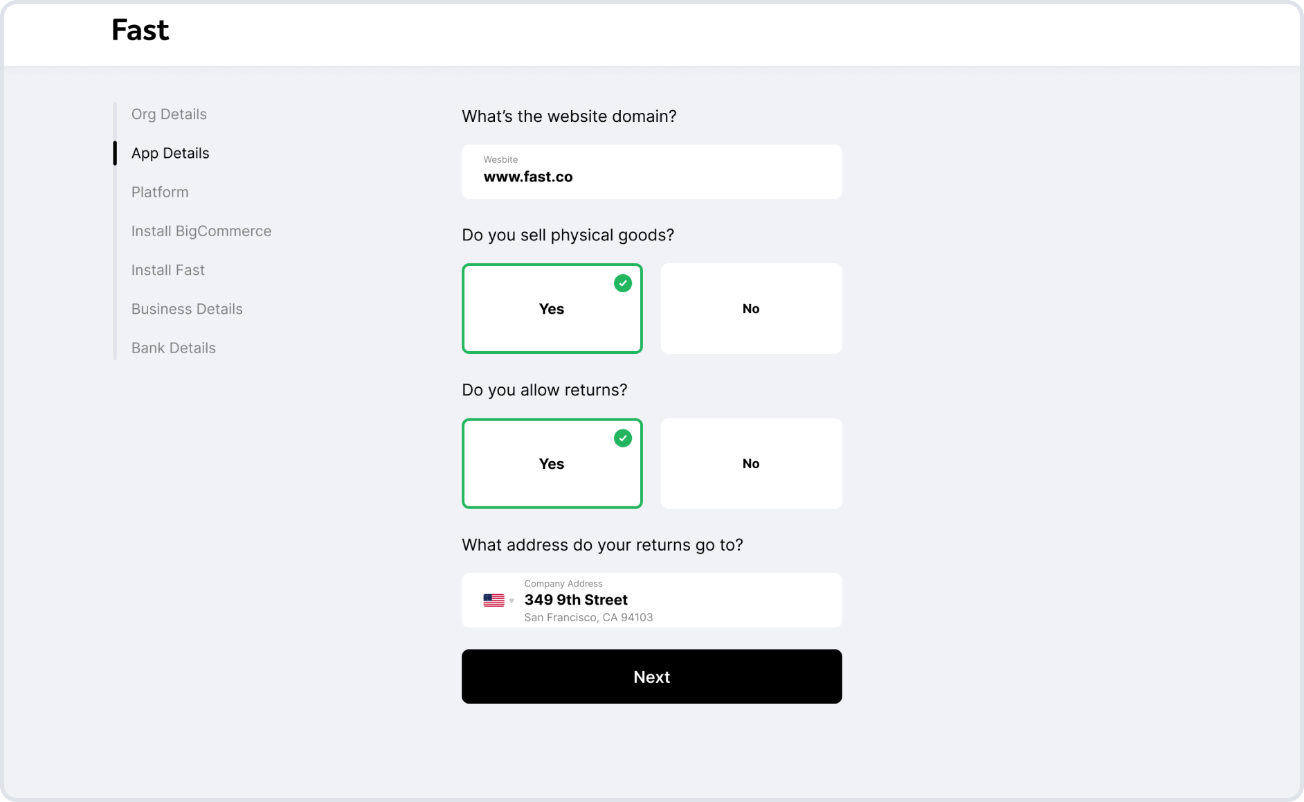
Task: Open Business Details step
Action: click(x=187, y=309)
